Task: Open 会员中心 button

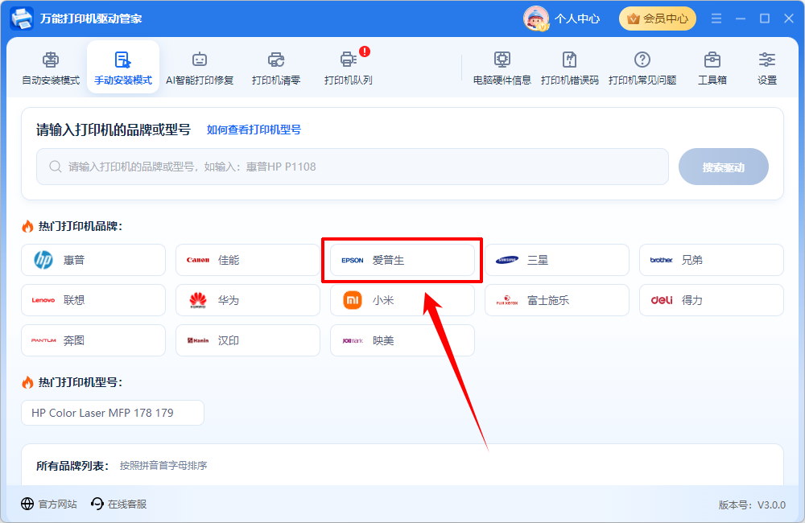Action: 658,19
